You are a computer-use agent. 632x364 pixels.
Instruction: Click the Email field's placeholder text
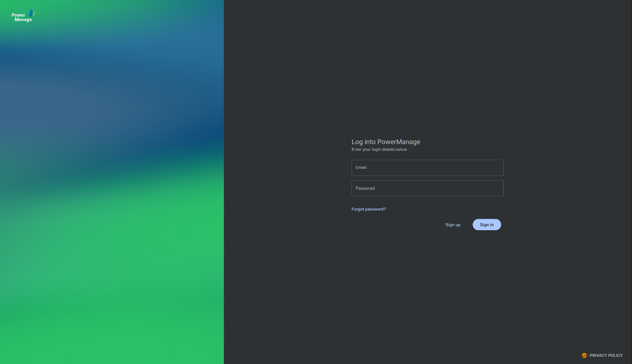coord(361,167)
